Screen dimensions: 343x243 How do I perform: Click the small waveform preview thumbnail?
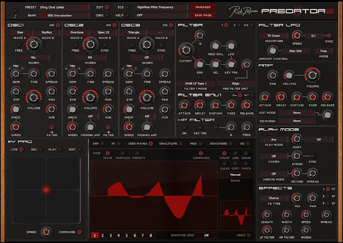(235, 215)
